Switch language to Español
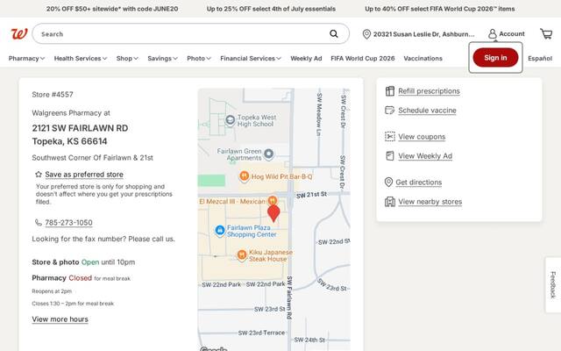561x351 pixels. 540,58
